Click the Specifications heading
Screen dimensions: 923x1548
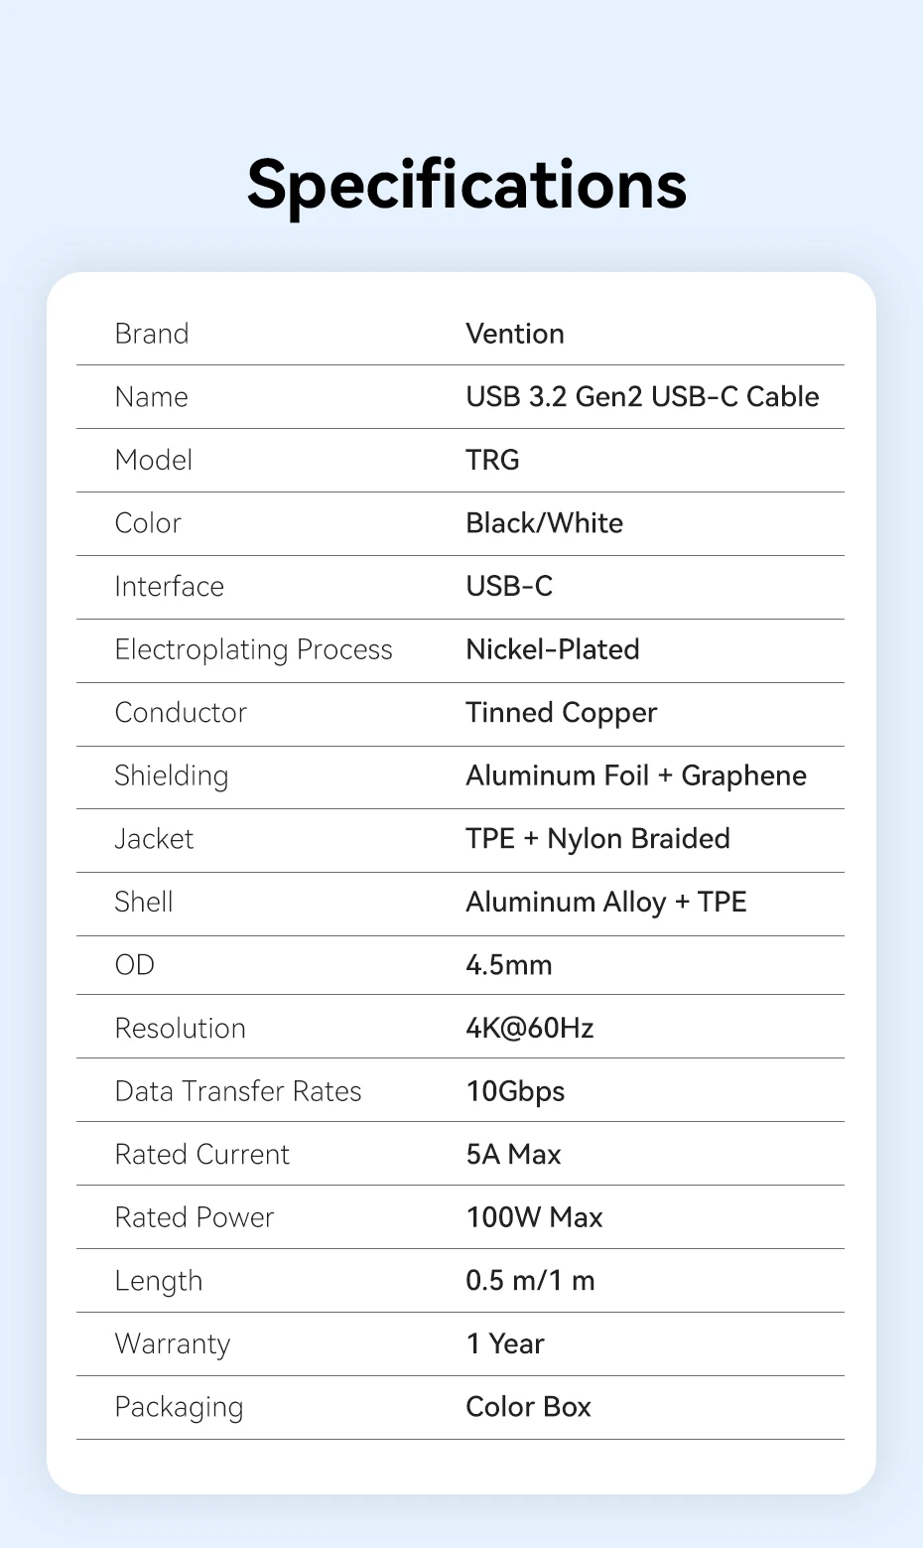tap(466, 185)
